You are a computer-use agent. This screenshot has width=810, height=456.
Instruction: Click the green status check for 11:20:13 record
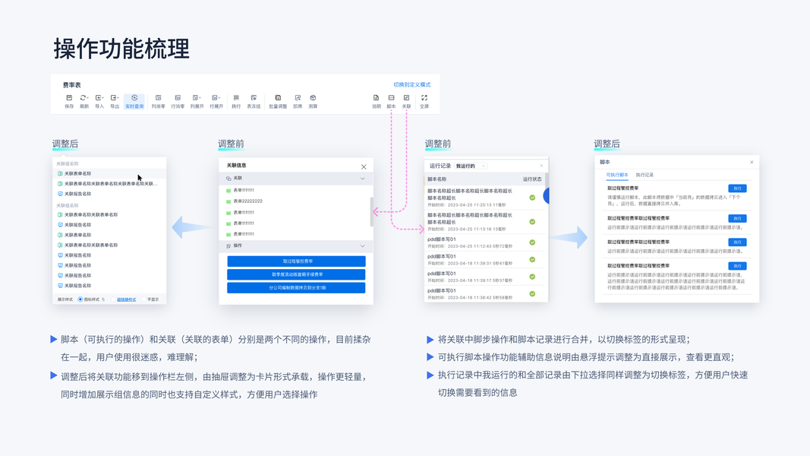532,198
